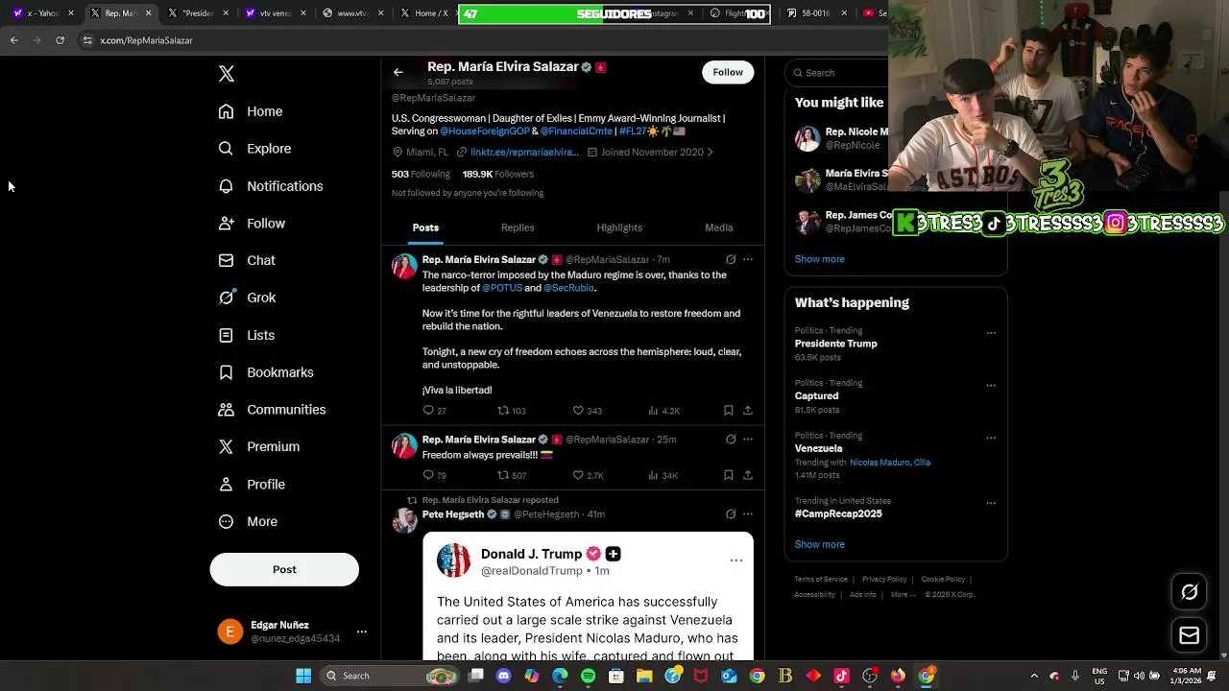
Task: Switch to the Highlights tab
Action: pyautogui.click(x=619, y=227)
